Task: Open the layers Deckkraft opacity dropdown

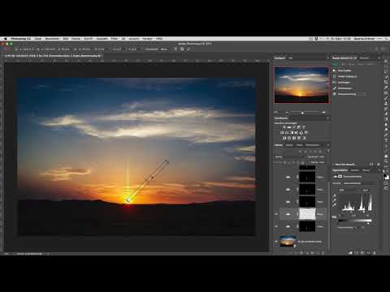Action: pos(323,157)
